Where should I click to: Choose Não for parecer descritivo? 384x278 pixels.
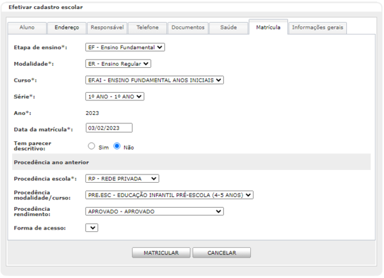pos(117,146)
